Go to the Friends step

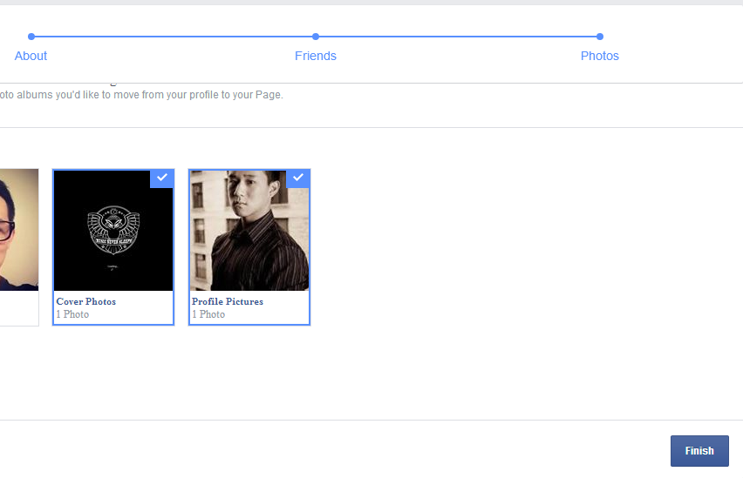coord(316,56)
